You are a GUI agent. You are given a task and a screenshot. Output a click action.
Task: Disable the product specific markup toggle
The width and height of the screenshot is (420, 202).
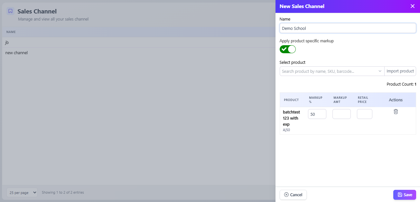click(287, 49)
